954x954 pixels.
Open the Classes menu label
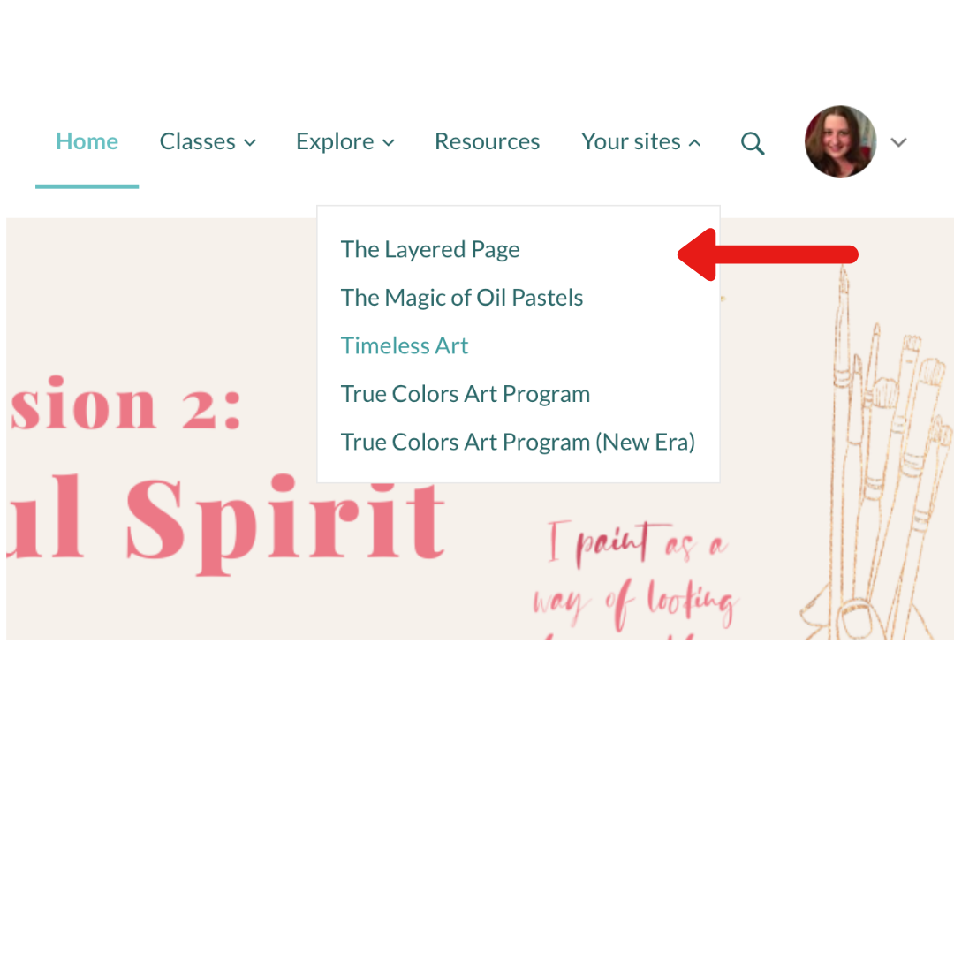197,141
